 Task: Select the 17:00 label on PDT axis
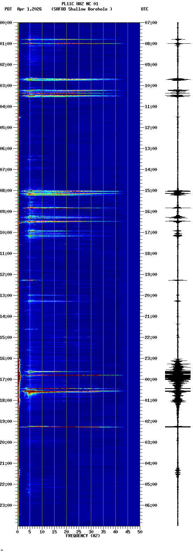[6, 379]
